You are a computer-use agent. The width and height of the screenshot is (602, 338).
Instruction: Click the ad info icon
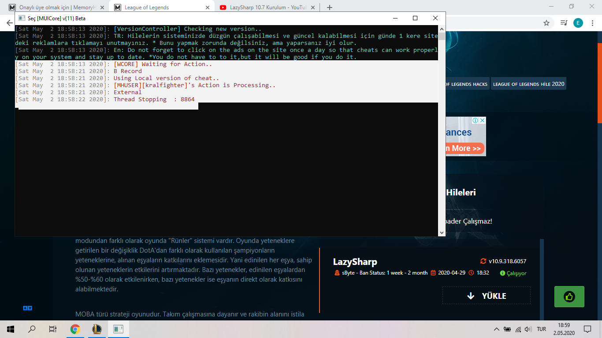pyautogui.click(x=476, y=121)
